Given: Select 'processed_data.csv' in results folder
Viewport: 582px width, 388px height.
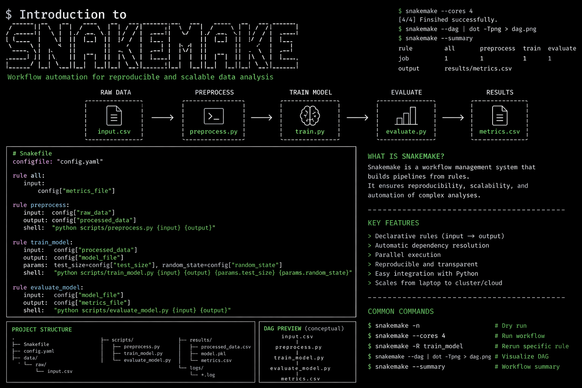Looking at the screenshot, I should [x=226, y=347].
